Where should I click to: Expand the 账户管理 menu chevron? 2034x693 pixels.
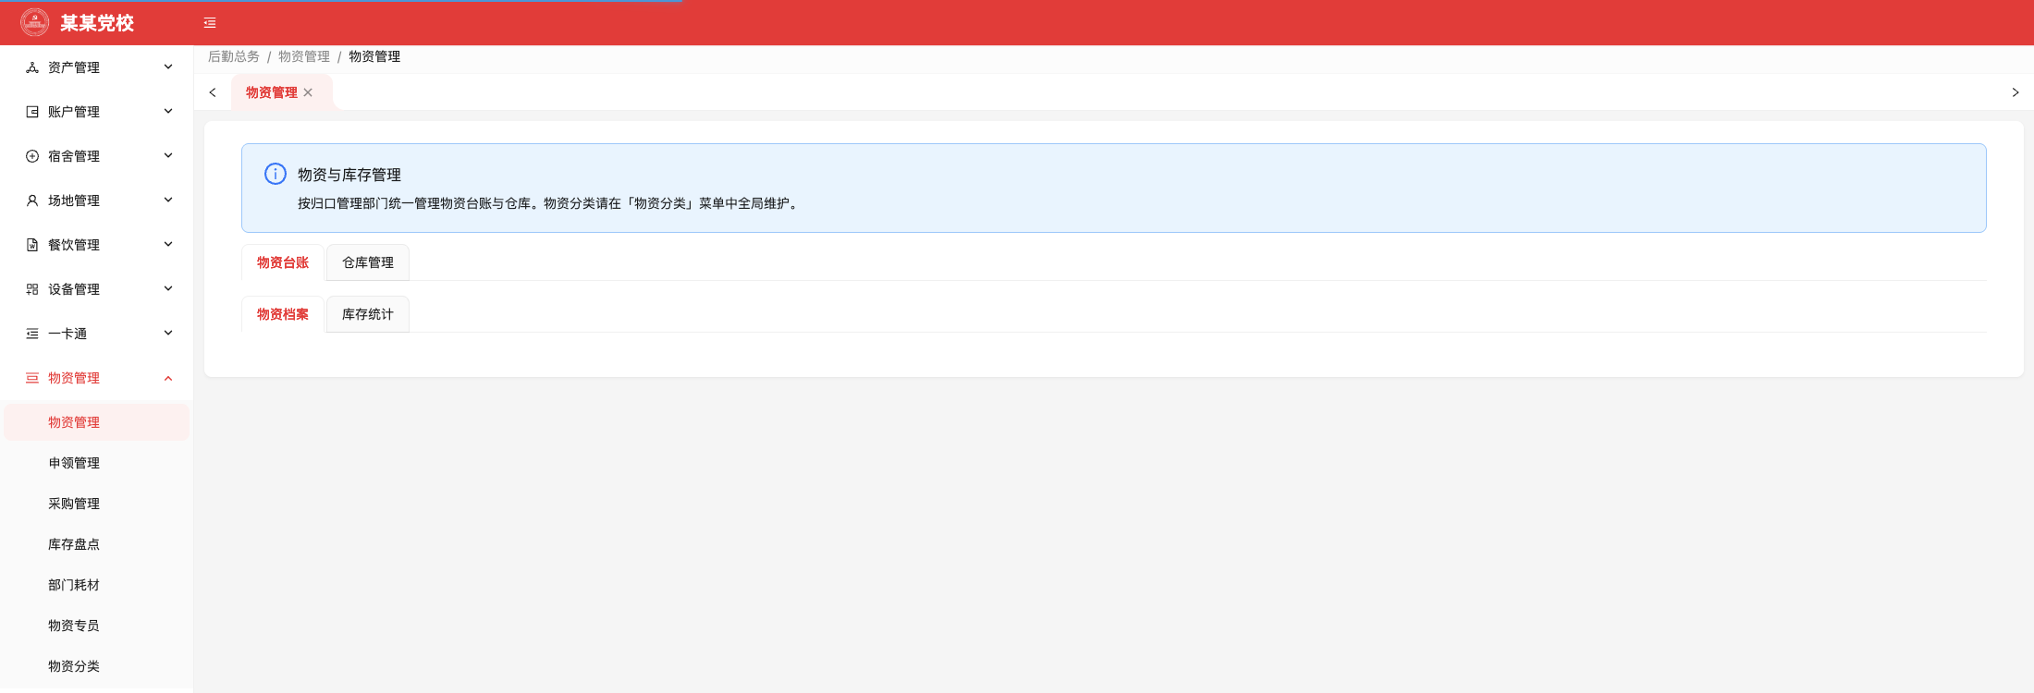168,111
